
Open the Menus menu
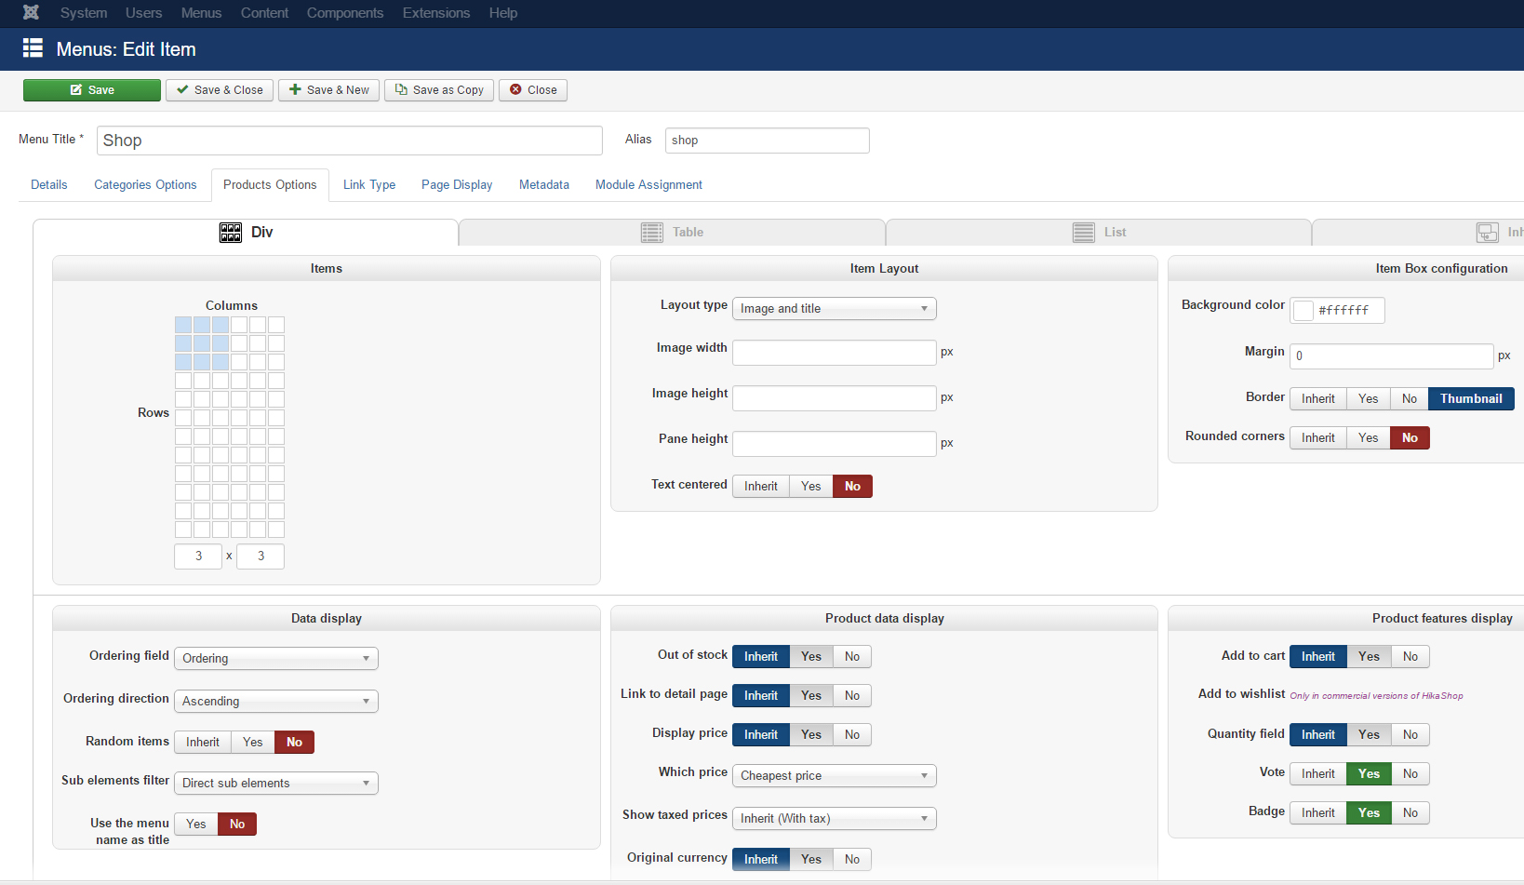click(202, 13)
